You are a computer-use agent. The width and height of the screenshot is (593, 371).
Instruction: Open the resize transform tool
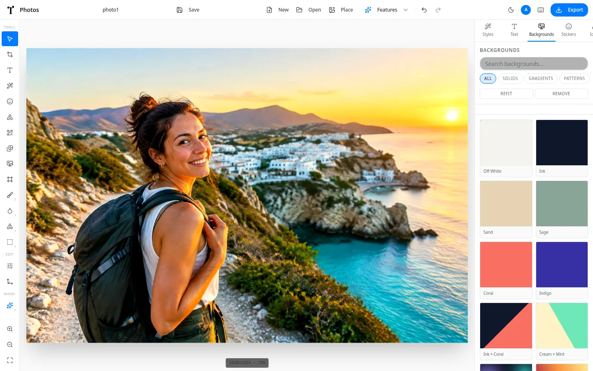coord(10,282)
